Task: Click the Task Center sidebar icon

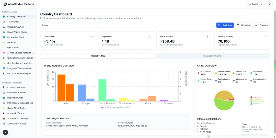Action: pyautogui.click(x=4, y=22)
